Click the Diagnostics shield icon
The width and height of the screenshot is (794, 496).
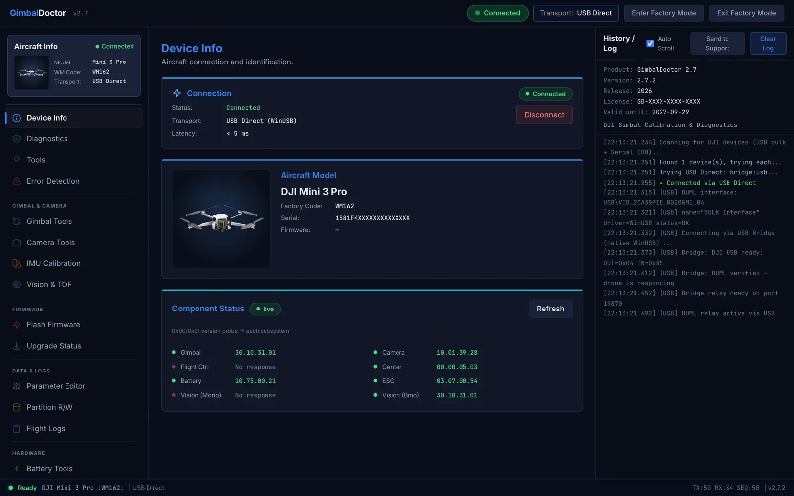coord(17,139)
